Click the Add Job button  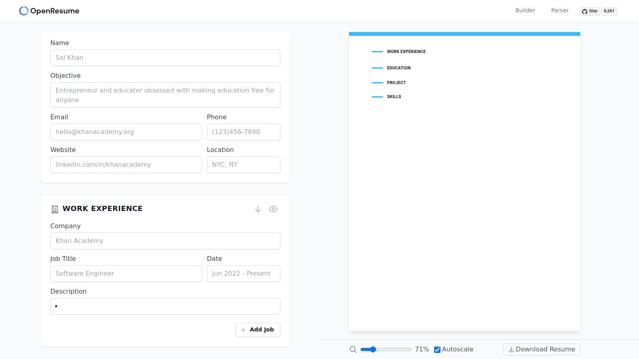(258, 330)
